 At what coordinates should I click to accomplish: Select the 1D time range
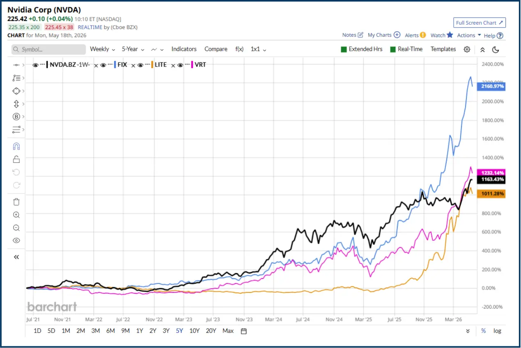click(37, 331)
